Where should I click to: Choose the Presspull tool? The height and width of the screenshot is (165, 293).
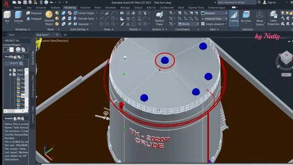pos(34,19)
